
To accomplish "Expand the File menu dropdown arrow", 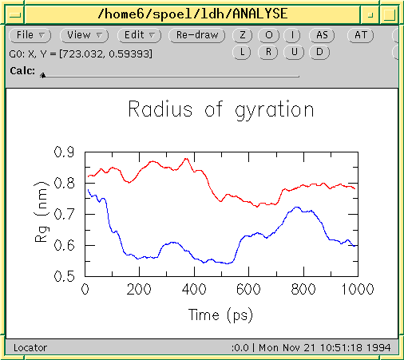I will [42, 35].
